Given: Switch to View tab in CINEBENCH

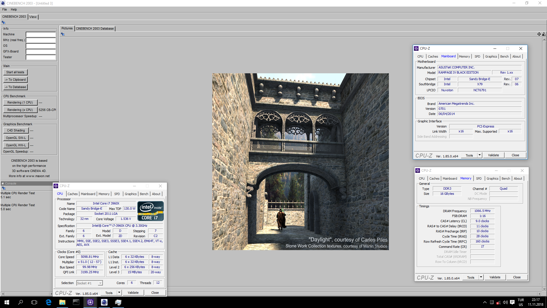Looking at the screenshot, I should coord(33,17).
